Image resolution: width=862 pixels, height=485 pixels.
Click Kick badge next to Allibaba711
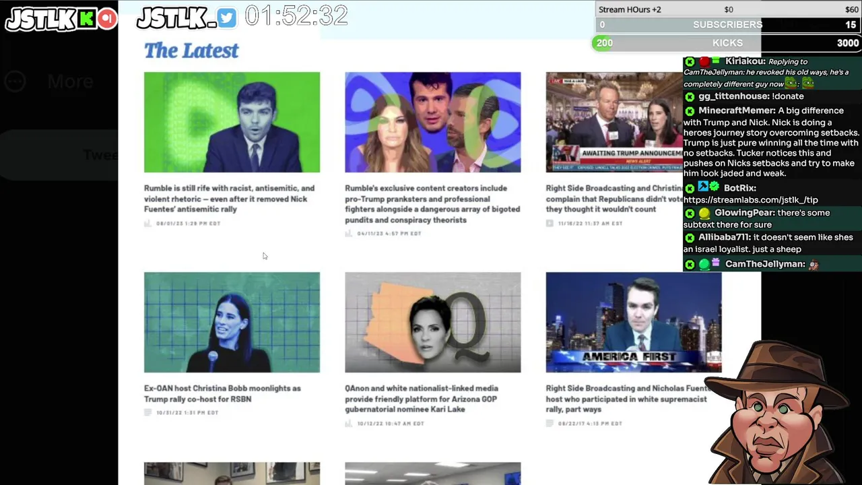click(690, 238)
